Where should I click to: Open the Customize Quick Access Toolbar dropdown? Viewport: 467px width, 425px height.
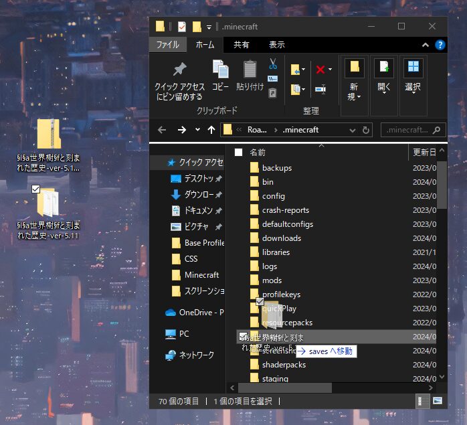(209, 27)
